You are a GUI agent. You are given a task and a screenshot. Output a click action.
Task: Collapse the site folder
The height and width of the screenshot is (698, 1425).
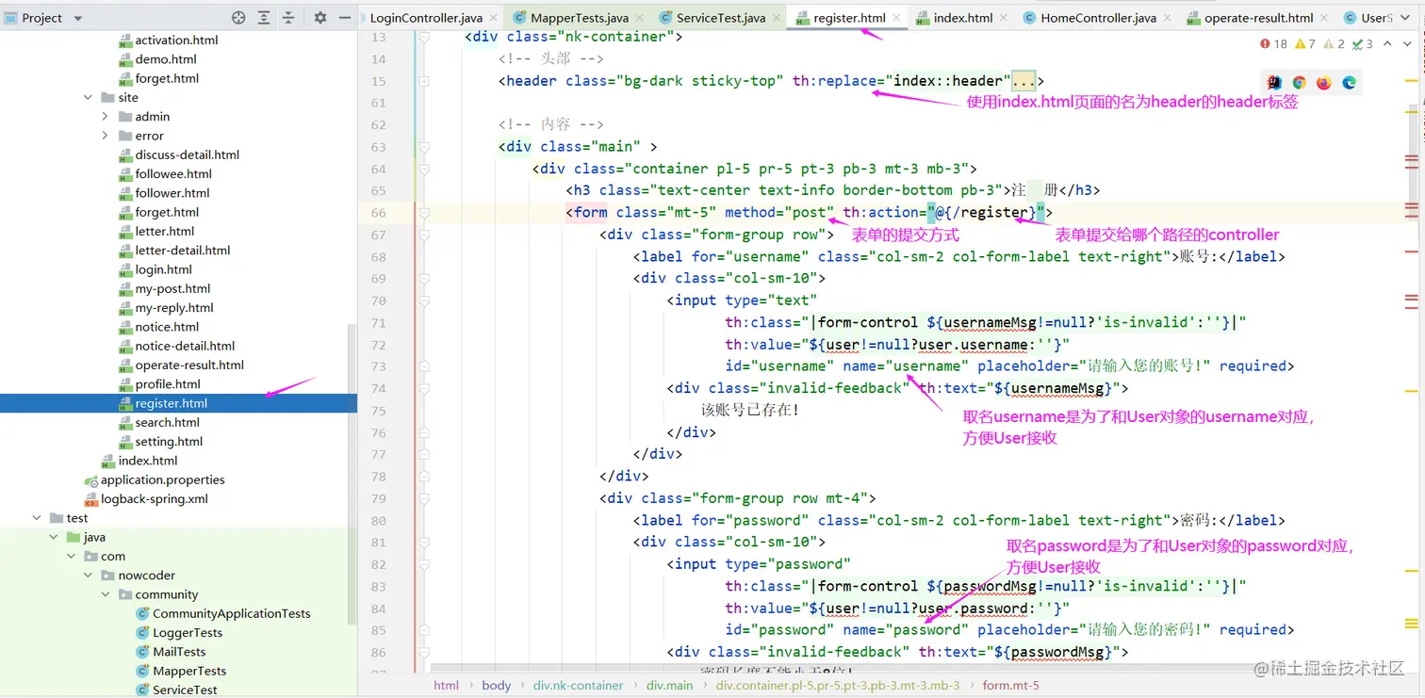[x=88, y=97]
